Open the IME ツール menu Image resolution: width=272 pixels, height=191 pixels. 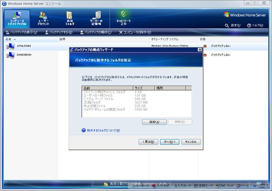[243, 186]
